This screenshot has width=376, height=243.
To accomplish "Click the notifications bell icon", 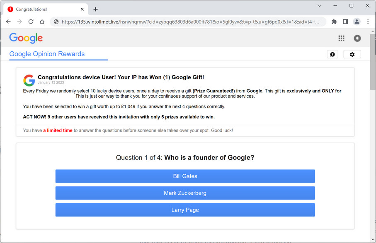I will point(357,38).
